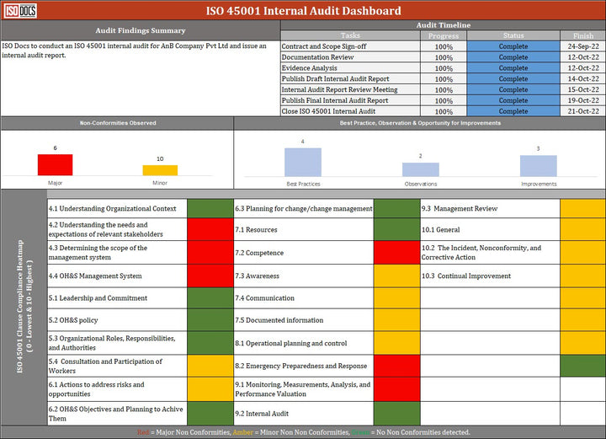The image size is (606, 439).
Task: Click the ISO DOCS logo
Action: coord(20,10)
